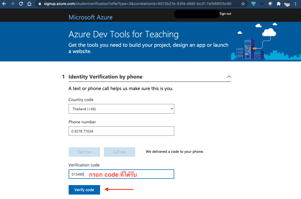This screenshot has width=301, height=199.
Task: Click the padlock site info icon
Action: (x=40, y=4)
